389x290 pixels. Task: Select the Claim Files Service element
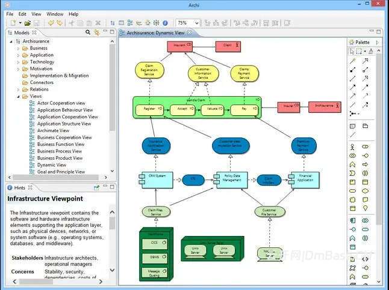[156, 212]
